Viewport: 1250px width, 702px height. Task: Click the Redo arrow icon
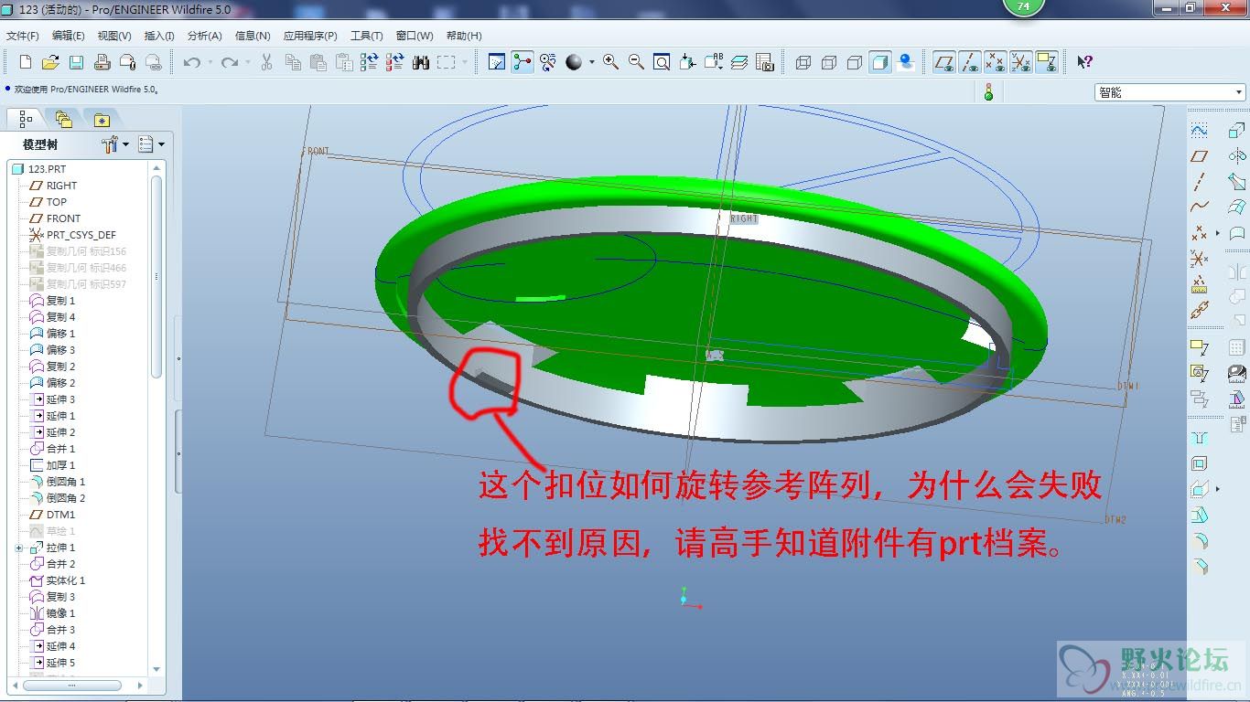229,62
